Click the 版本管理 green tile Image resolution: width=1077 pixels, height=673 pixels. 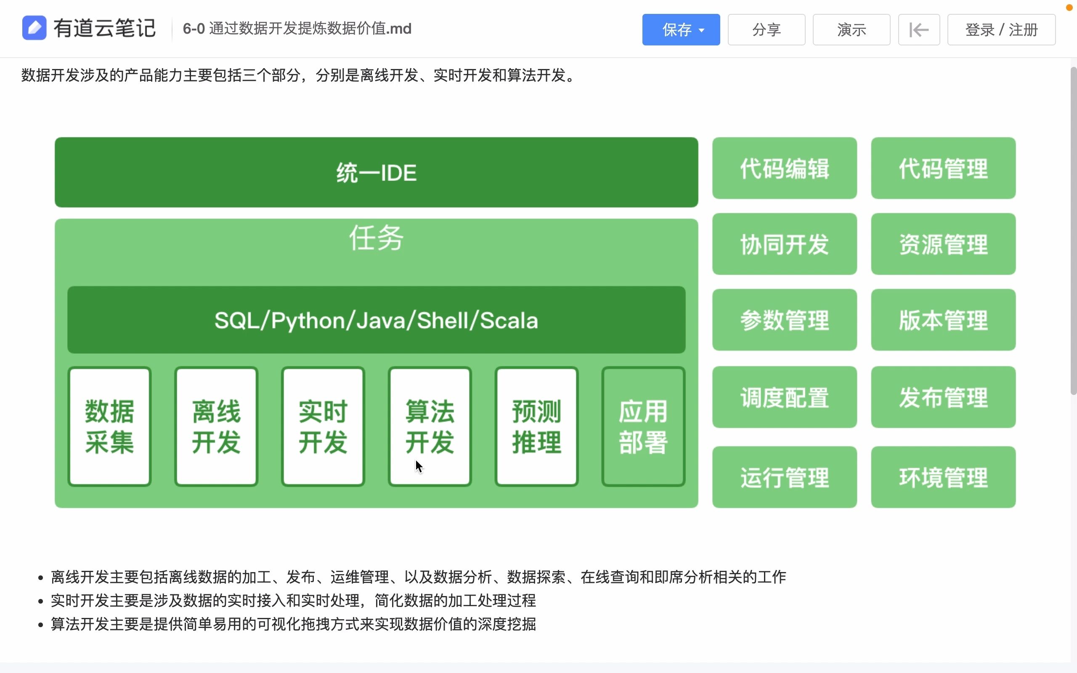point(943,320)
